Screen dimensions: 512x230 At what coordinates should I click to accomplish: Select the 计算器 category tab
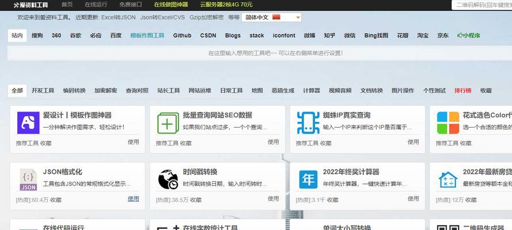[312, 91]
